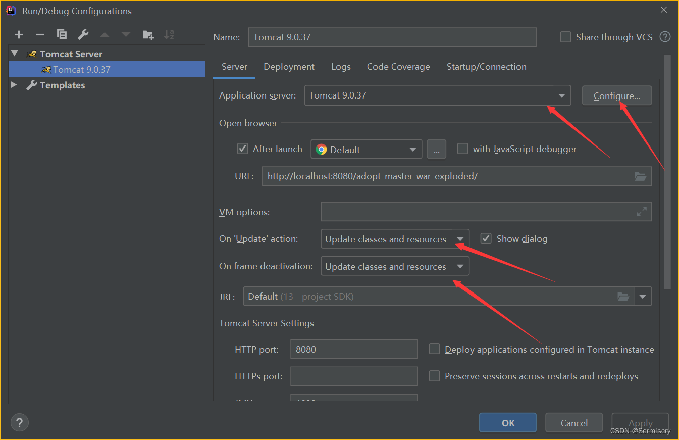Switch to the Deployment tab

click(x=289, y=67)
